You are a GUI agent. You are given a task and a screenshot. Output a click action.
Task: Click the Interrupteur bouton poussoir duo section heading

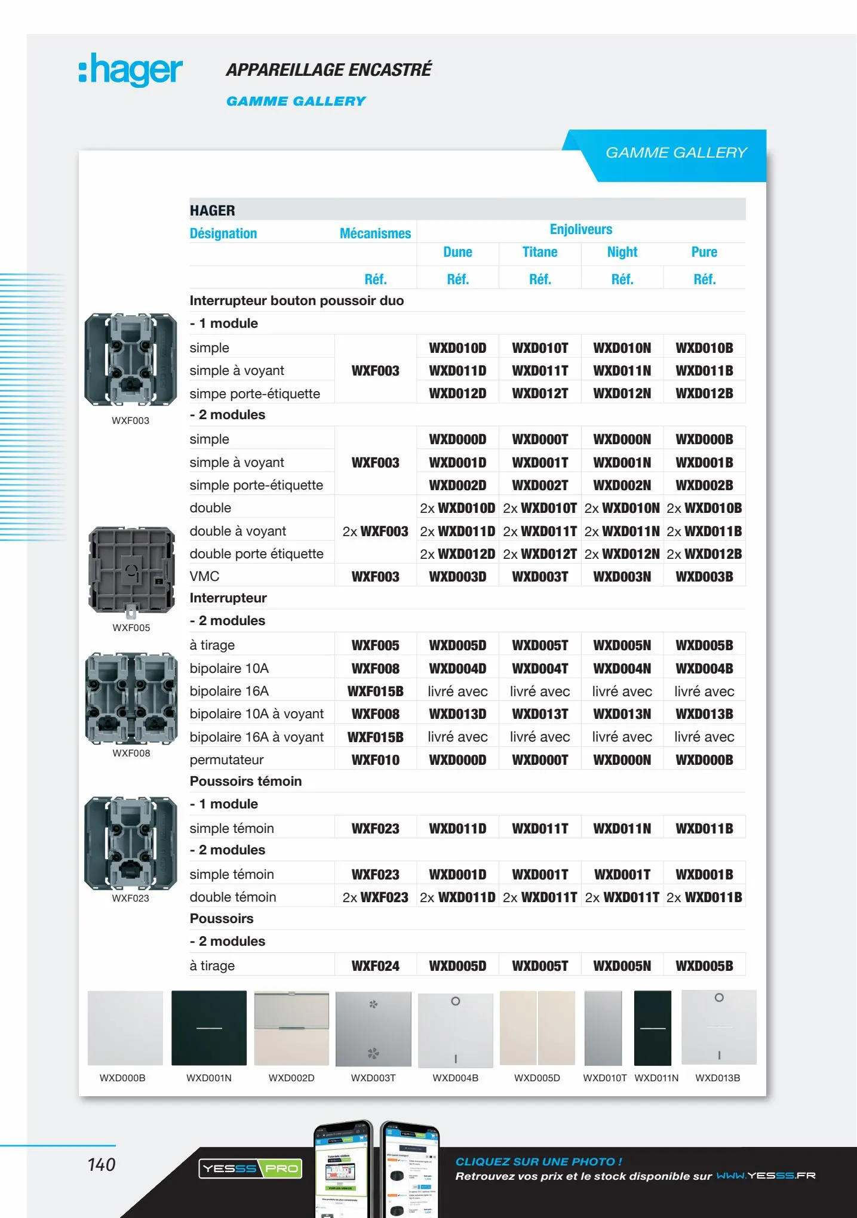tap(297, 301)
